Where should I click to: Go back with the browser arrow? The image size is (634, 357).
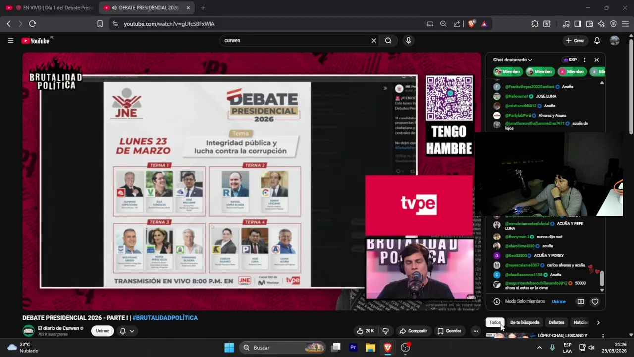(x=8, y=24)
